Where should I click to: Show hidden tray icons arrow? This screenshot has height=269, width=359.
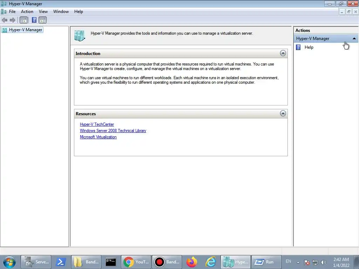tap(298, 262)
